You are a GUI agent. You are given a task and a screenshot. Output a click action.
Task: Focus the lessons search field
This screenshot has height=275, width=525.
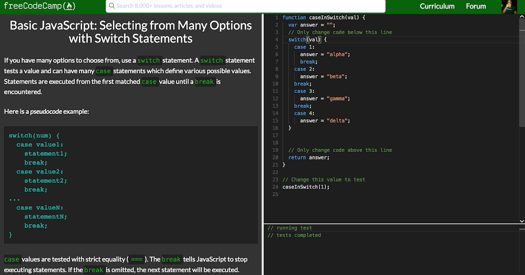click(x=245, y=6)
